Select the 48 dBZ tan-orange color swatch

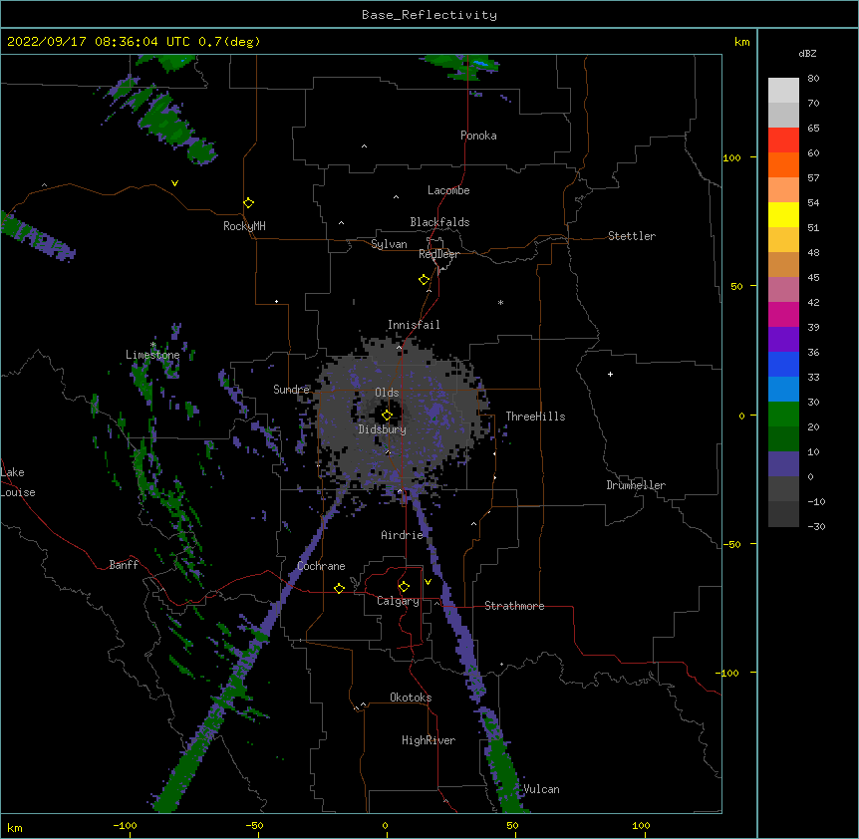[783, 264]
